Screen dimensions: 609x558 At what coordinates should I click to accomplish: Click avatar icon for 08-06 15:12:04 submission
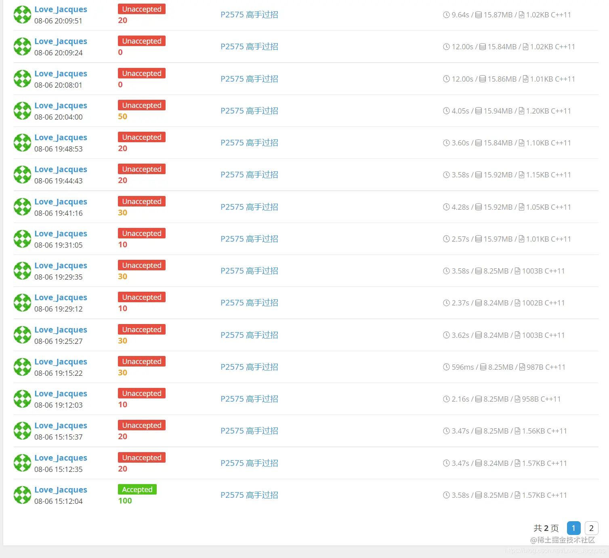pyautogui.click(x=22, y=495)
